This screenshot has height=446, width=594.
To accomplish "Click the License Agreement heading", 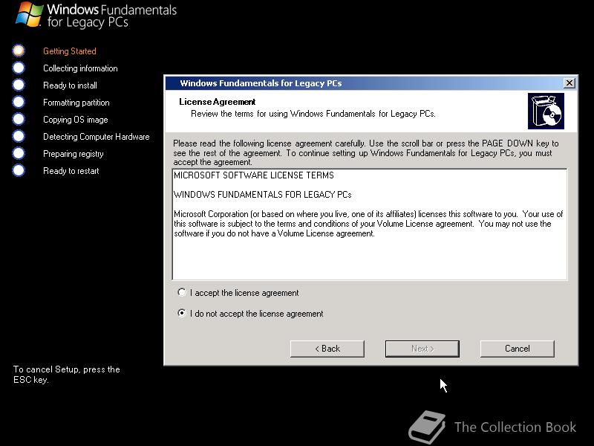I will (217, 102).
